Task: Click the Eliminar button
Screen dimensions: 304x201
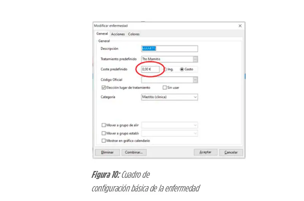Action: point(108,152)
